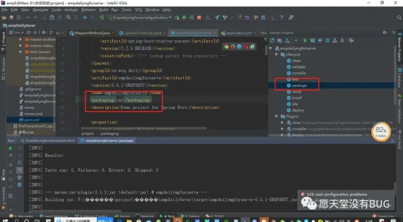Open the Terminal tool window button

pos(144,216)
